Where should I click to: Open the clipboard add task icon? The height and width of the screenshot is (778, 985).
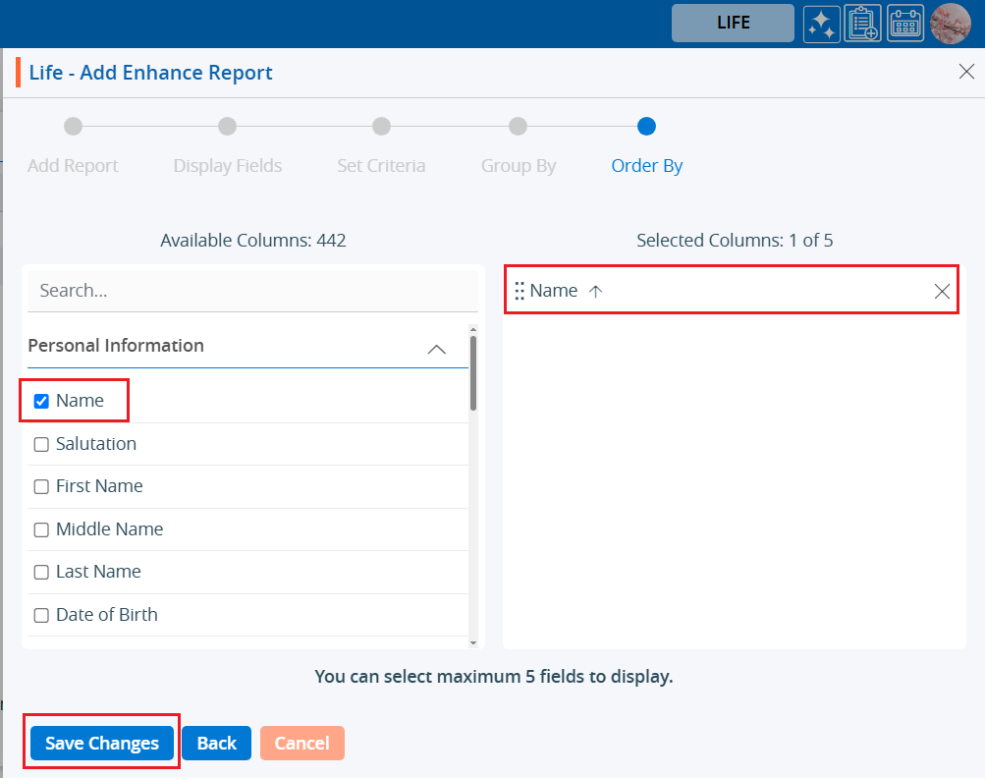coord(863,24)
